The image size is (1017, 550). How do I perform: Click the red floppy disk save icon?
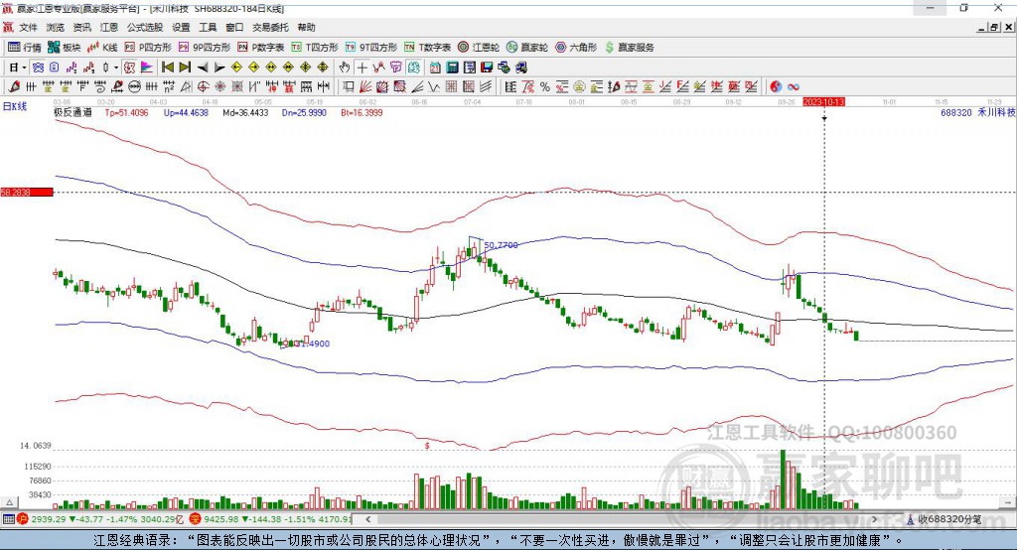pos(487,68)
